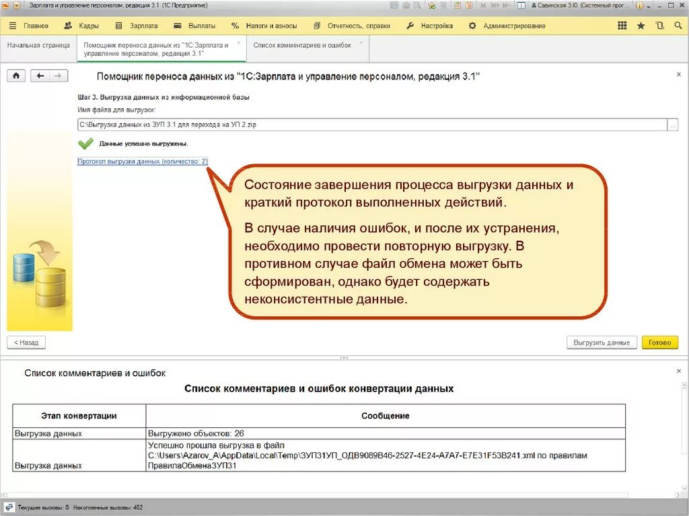Open the history scroll icon
689x516 pixels.
pyautogui.click(x=659, y=26)
